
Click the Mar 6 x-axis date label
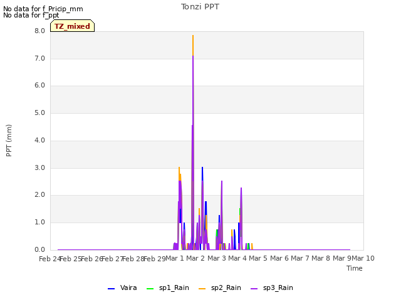[279, 258]
